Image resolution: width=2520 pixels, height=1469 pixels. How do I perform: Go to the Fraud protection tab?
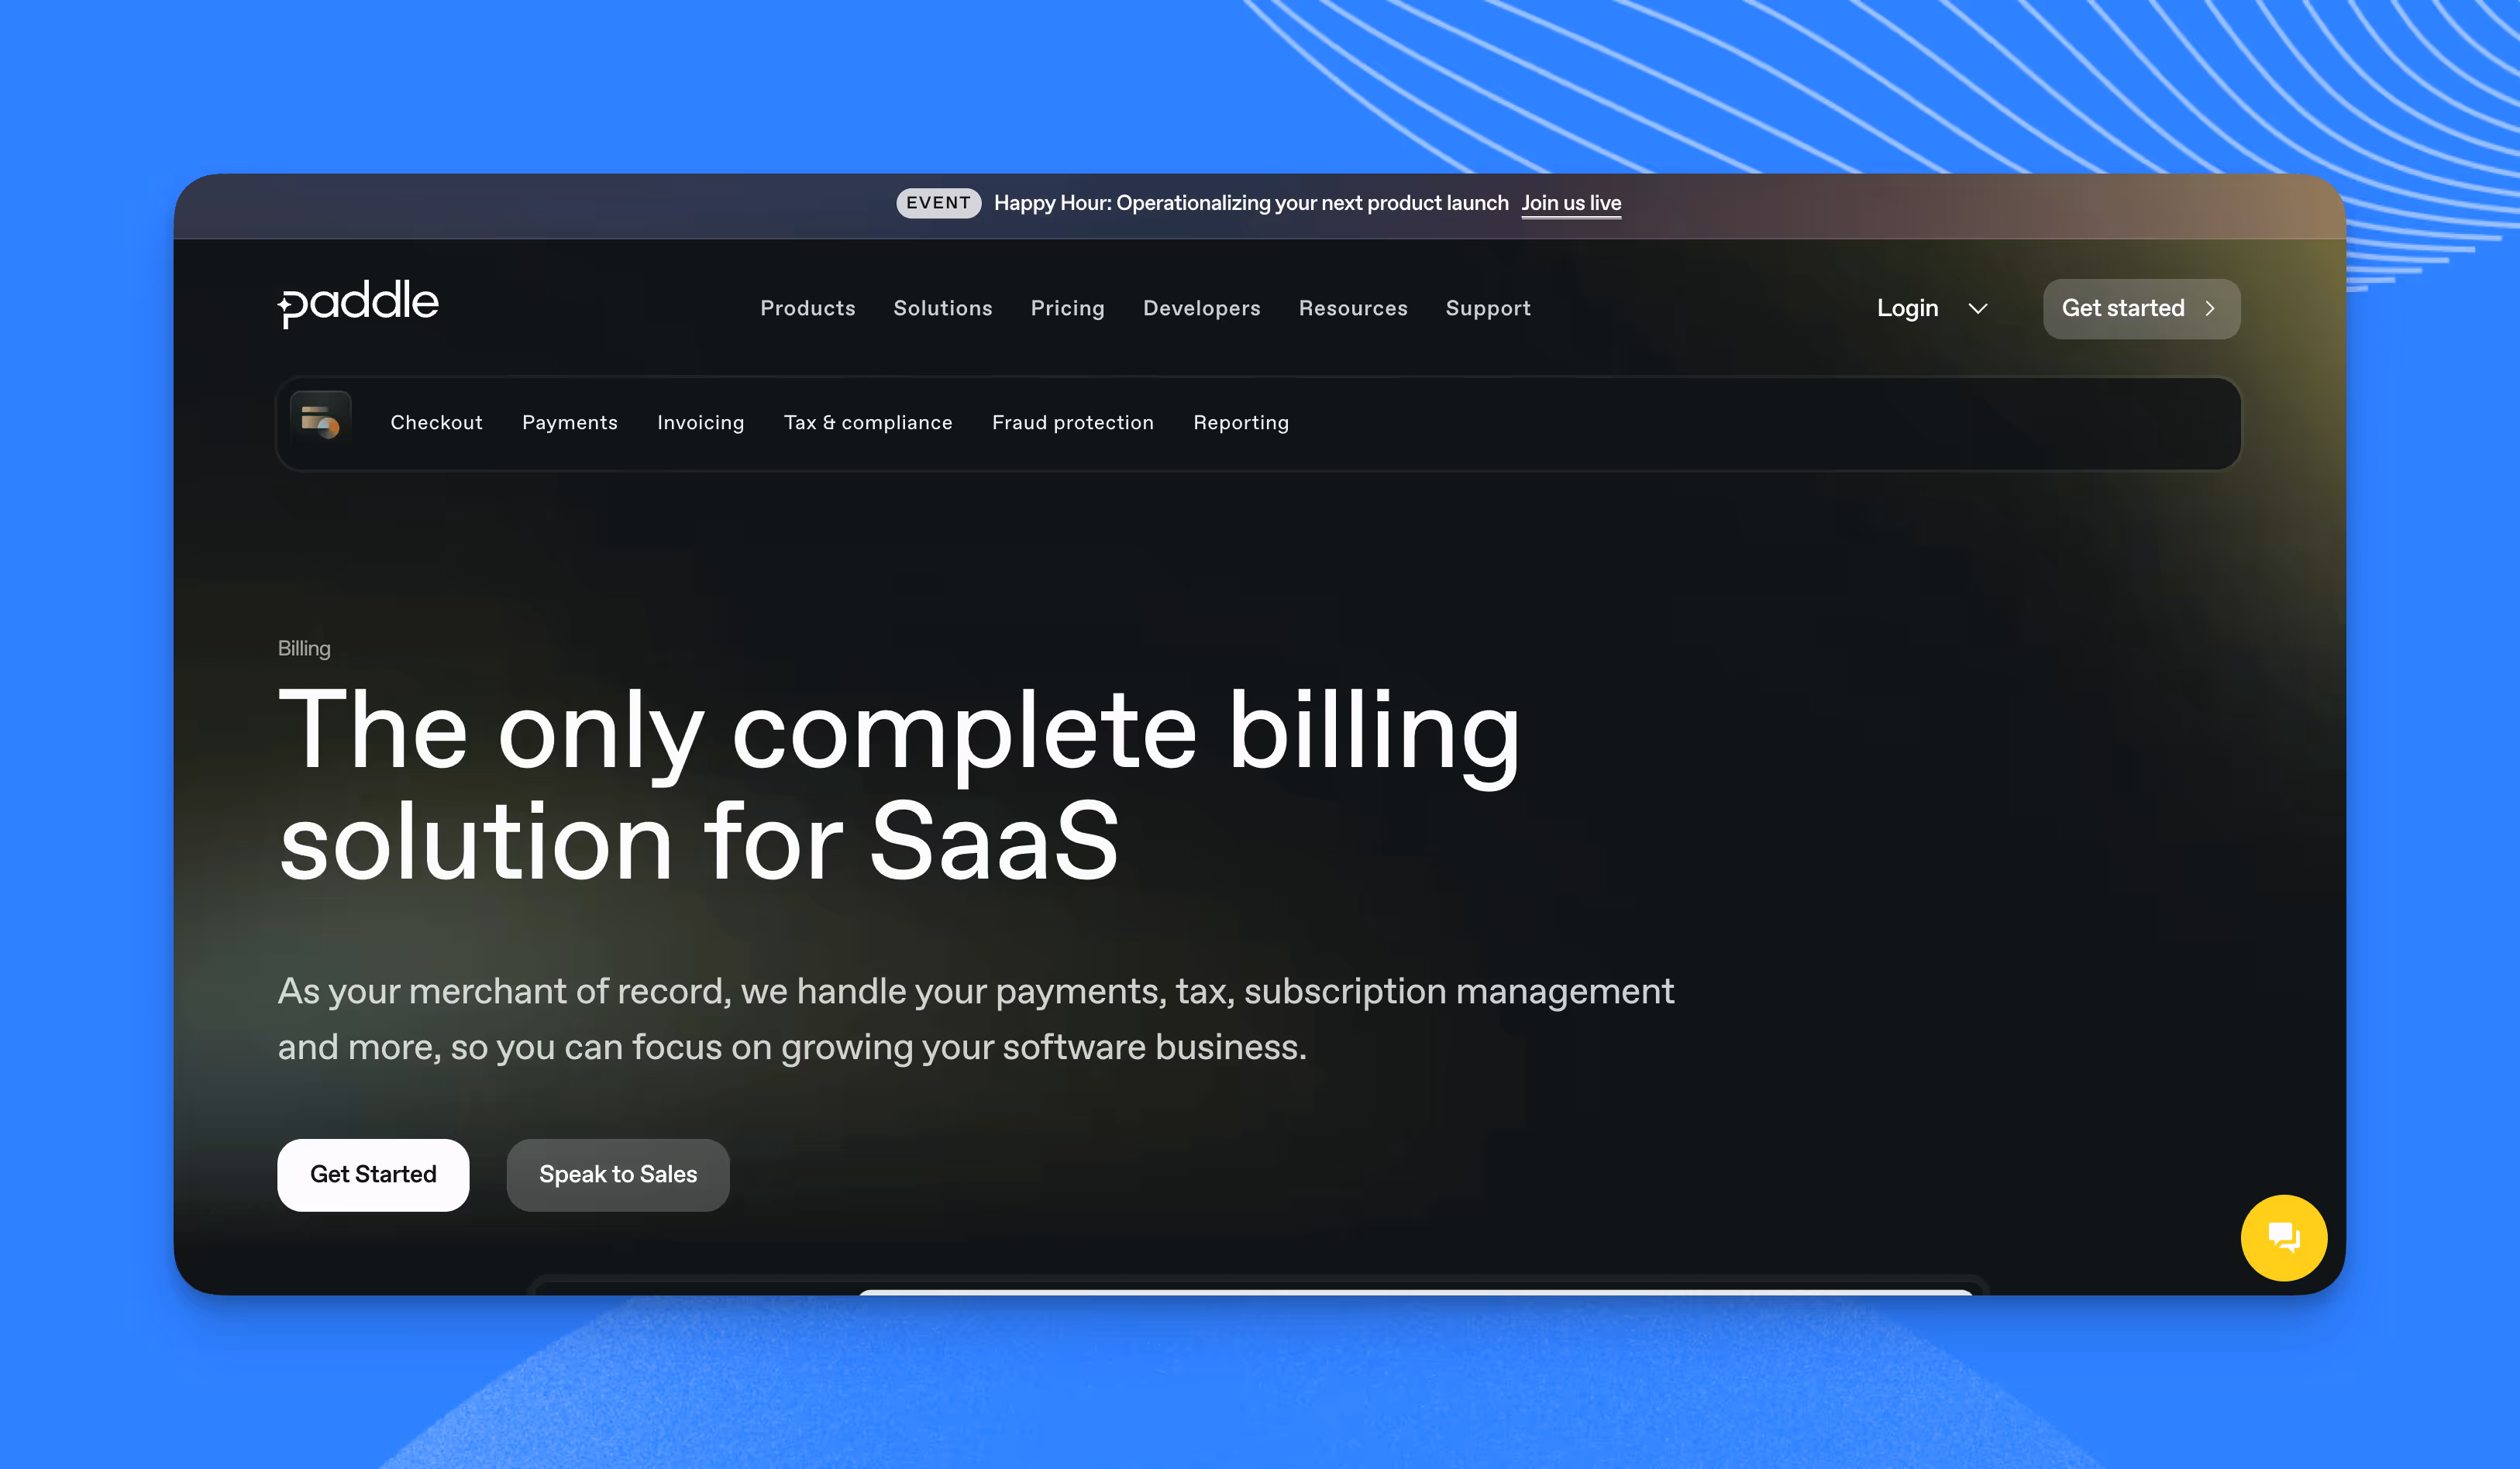click(x=1072, y=423)
